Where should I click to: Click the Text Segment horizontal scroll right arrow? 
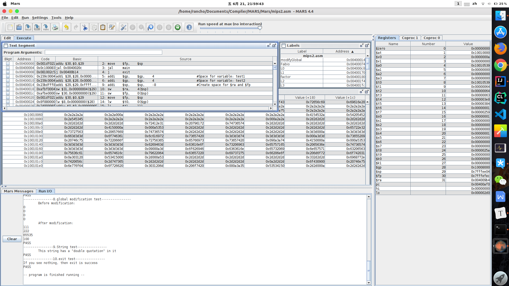point(271,108)
